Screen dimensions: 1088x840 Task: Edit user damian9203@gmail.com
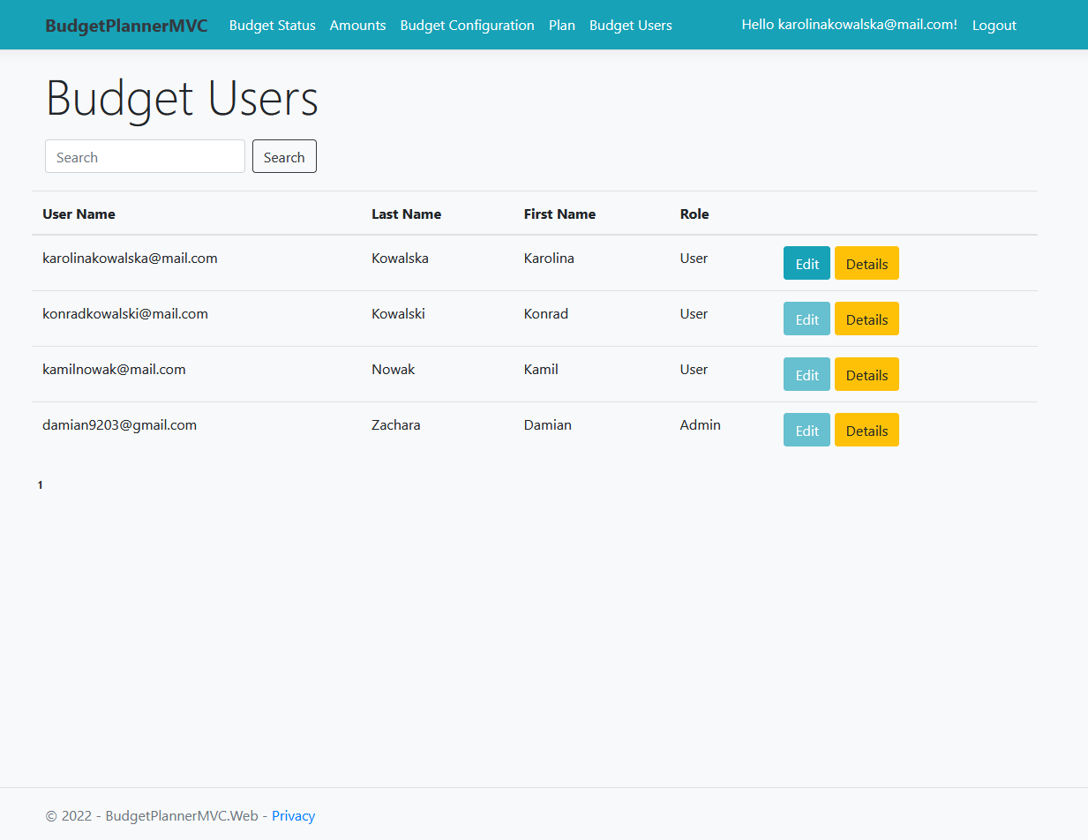pos(807,430)
